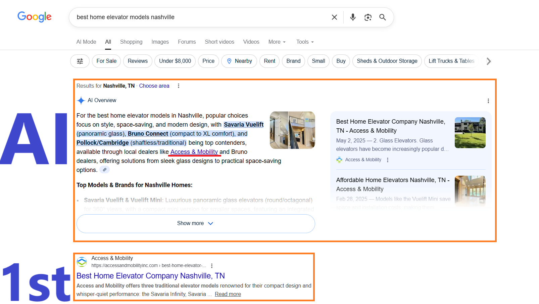Open search by image camera icon
539x304 pixels.
(368, 17)
